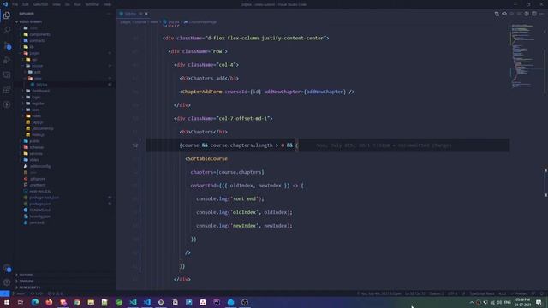Open the File menu

click(x=15, y=4)
